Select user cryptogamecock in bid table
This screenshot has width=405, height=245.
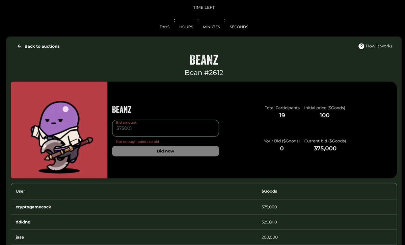tap(33, 207)
